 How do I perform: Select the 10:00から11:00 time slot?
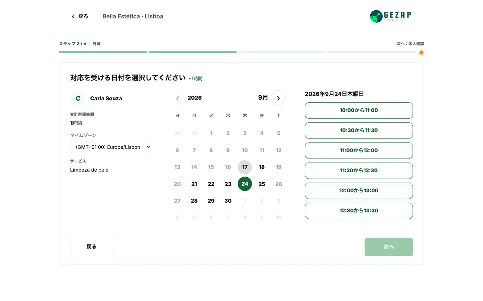[x=359, y=110]
